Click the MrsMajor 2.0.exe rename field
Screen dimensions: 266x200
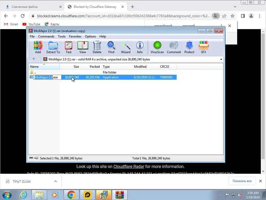[x=47, y=77]
